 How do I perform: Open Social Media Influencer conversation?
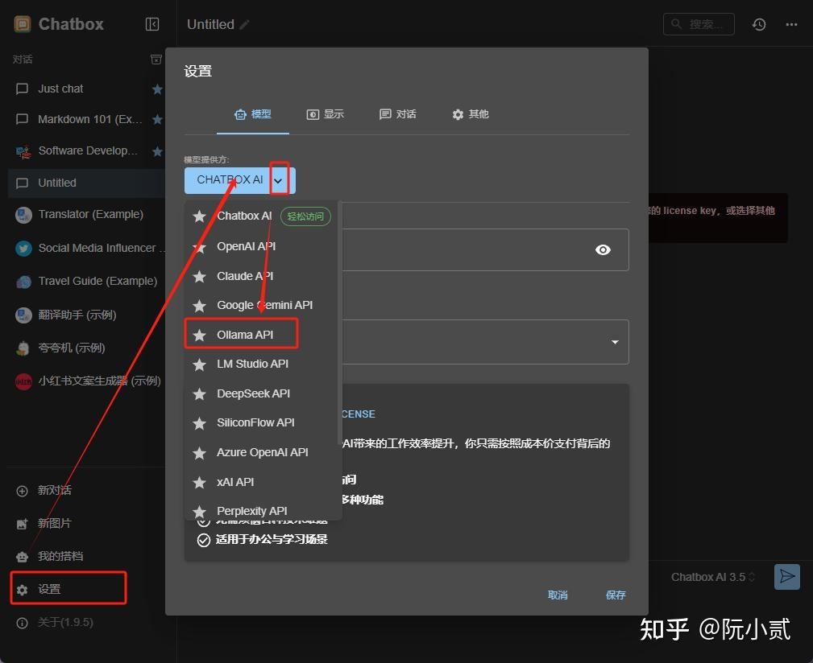[86, 249]
